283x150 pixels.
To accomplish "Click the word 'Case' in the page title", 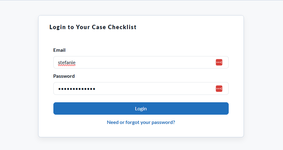I will [99, 27].
